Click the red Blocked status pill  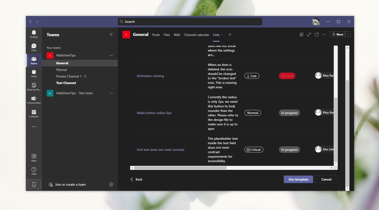click(287, 76)
